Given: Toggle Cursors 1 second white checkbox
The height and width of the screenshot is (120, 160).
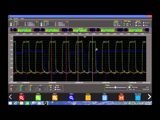Looking at the screenshot, I should [11, 24].
